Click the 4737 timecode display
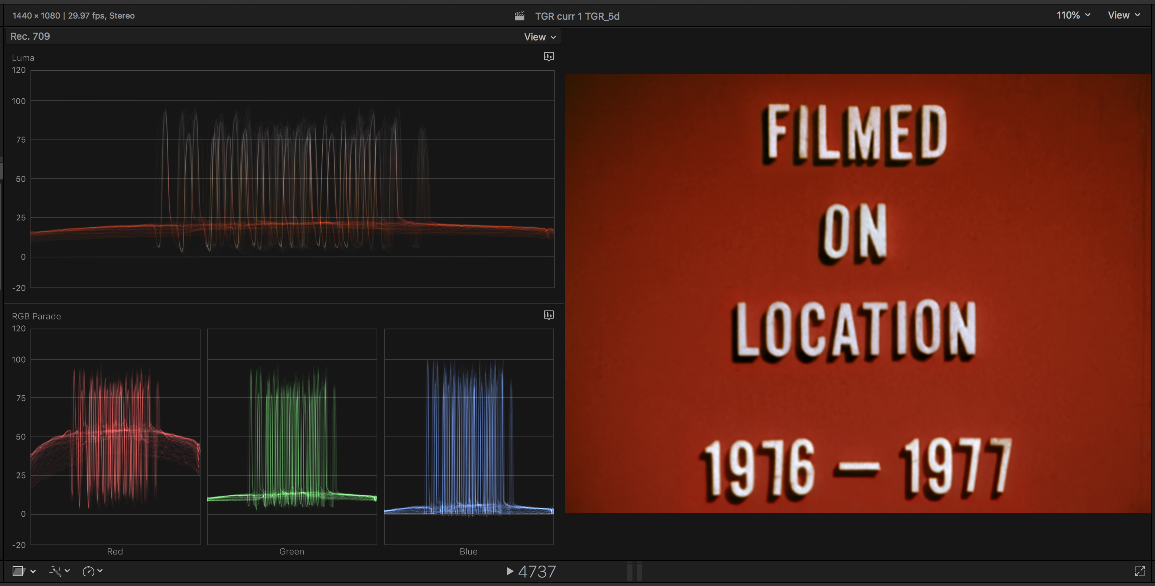 pos(536,571)
